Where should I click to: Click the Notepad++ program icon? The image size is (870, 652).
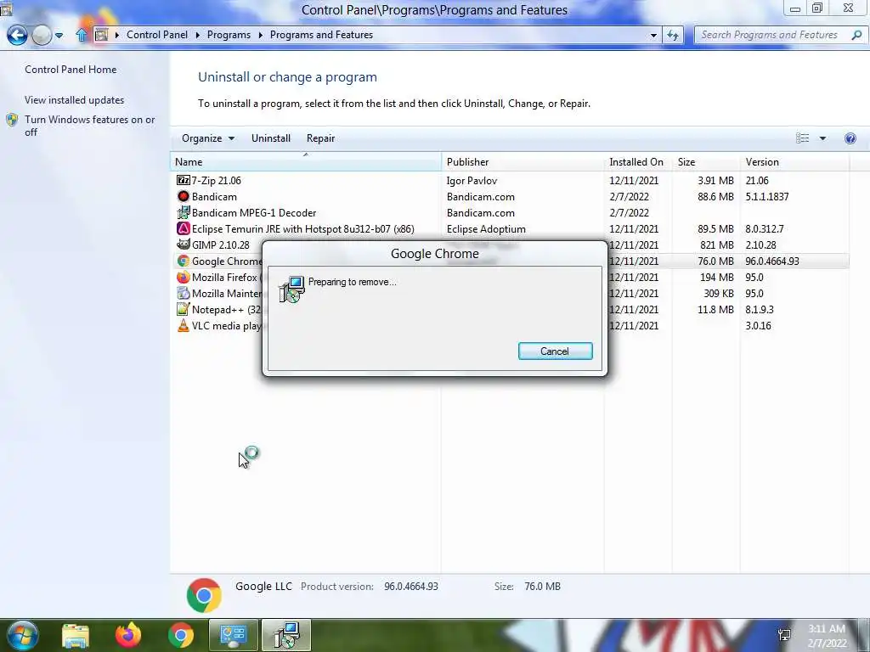click(184, 309)
